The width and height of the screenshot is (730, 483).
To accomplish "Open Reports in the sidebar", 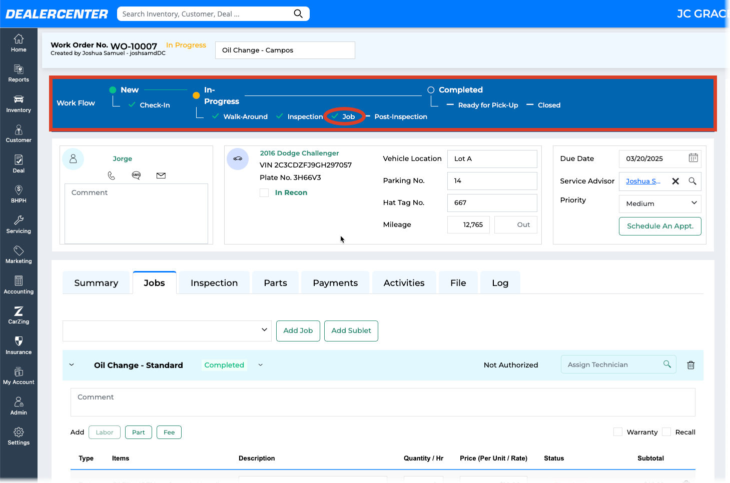I will pos(19,73).
